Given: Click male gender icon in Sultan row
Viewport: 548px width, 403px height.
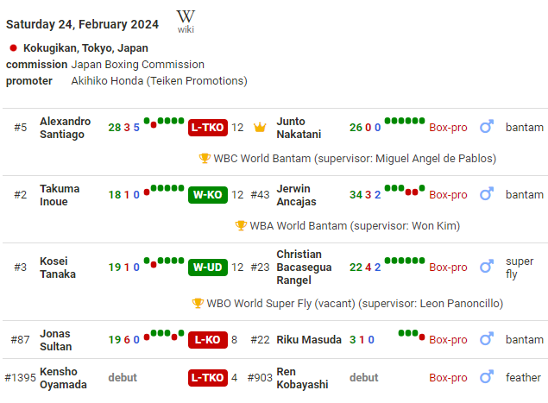Looking at the screenshot, I should coord(487,339).
